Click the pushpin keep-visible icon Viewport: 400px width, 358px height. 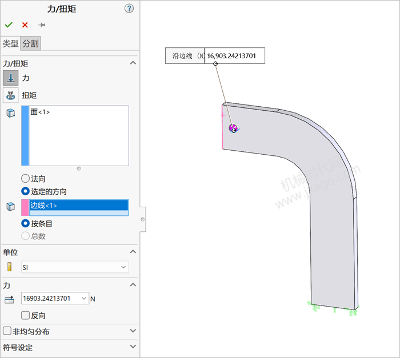(x=41, y=25)
